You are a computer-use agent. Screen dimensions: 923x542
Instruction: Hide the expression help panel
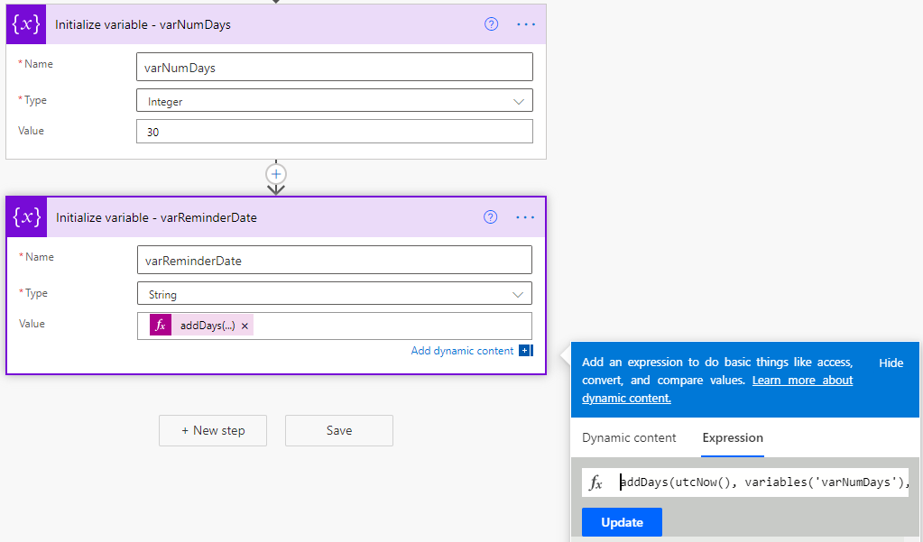tap(890, 363)
